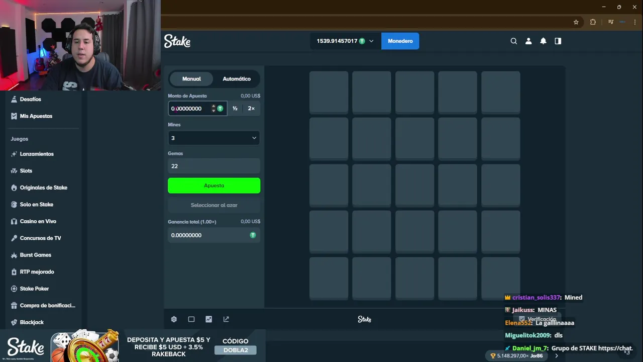
Task: Click cristian_solis337 chat username
Action: pyautogui.click(x=536, y=298)
